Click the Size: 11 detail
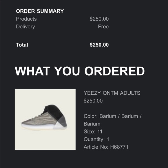Screen dimensions: 168x168 click(x=93, y=132)
